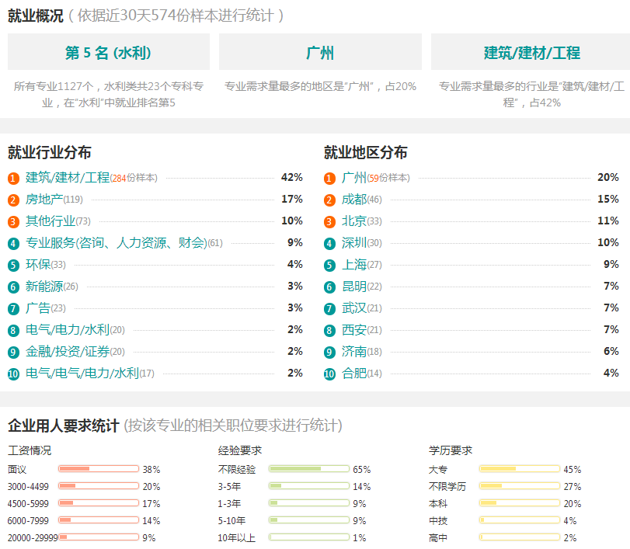Click the 本科 education bar
This screenshot has height=549, width=630.
pos(520,503)
